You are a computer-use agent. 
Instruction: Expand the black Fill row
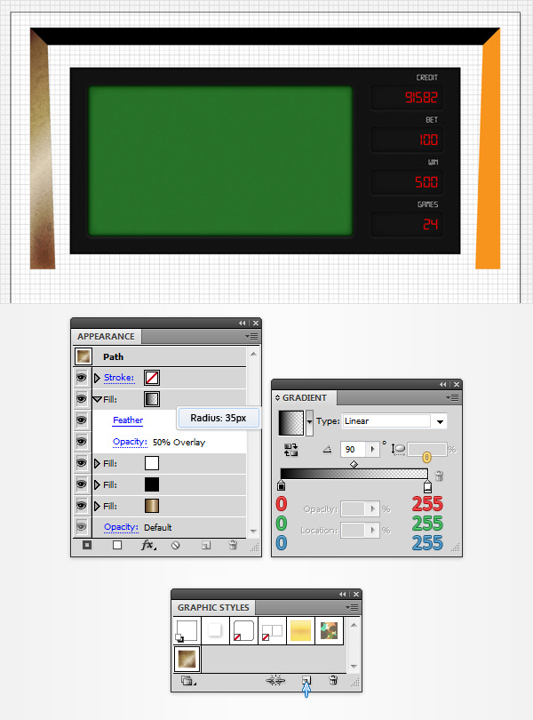(97, 484)
